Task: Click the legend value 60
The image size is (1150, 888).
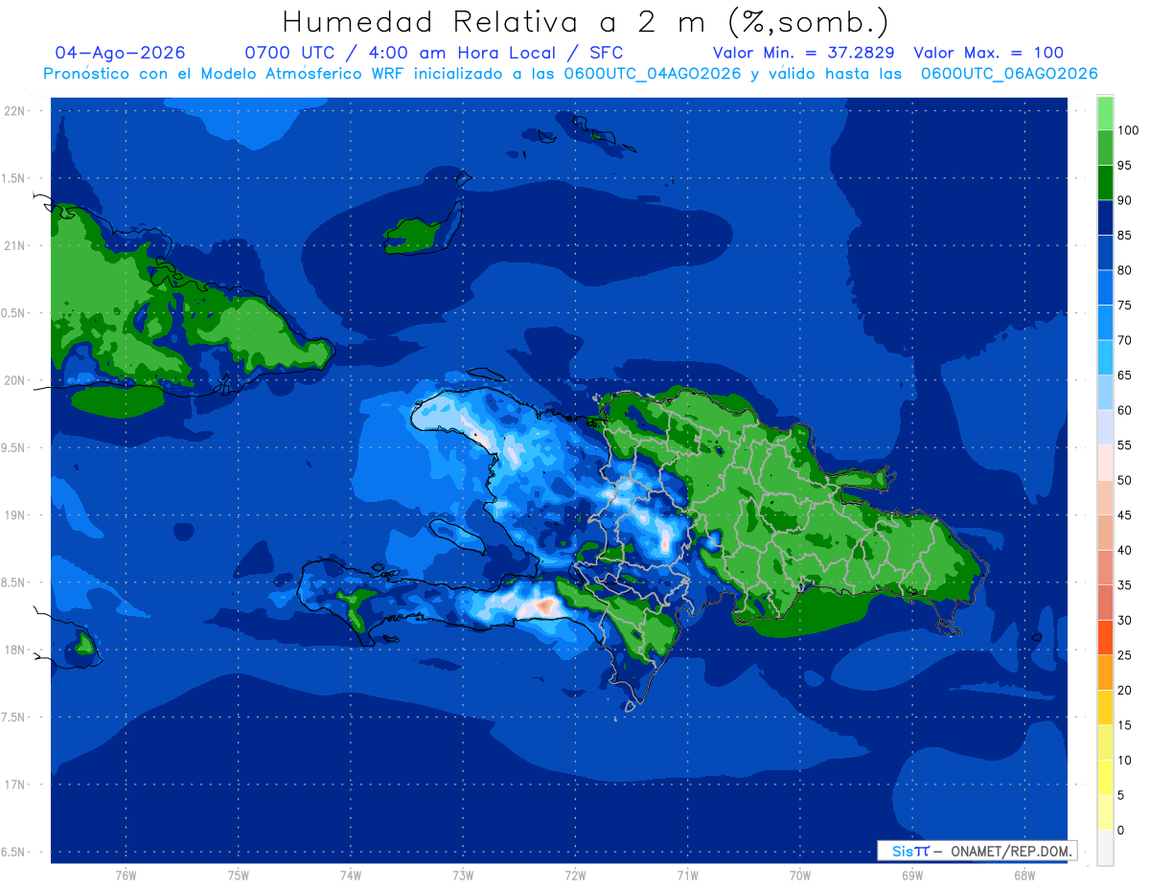Action: [1125, 411]
